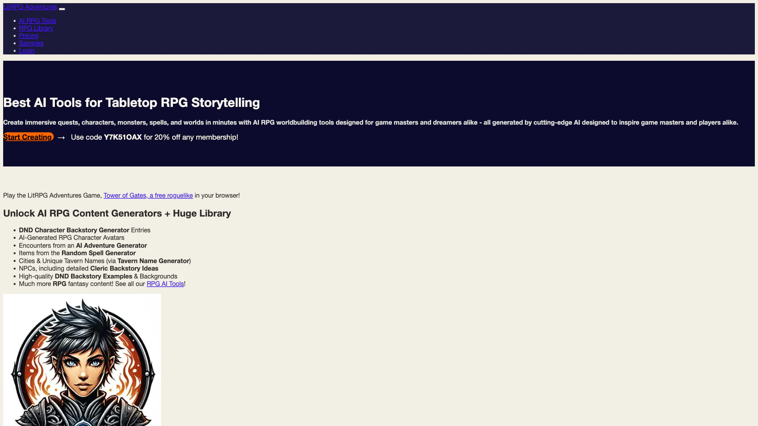
Task: Open the LitRPG Adventures home link
Action: pyautogui.click(x=30, y=7)
